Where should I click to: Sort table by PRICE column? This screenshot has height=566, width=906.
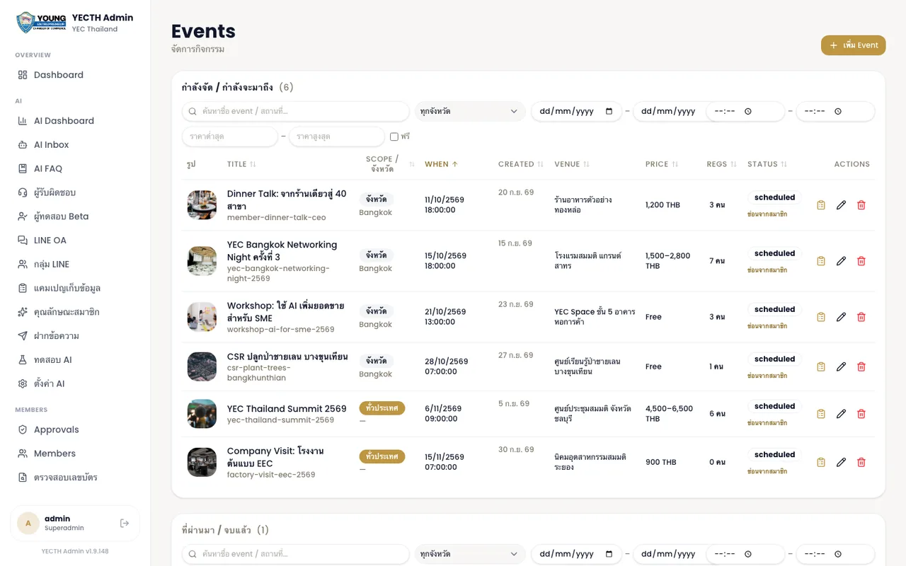[x=662, y=164]
